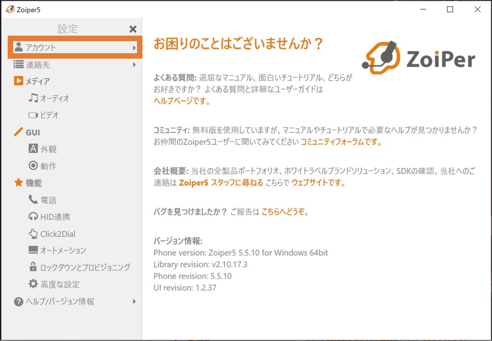
Task: Expand the アカウント submenu arrow
Action: click(x=134, y=48)
